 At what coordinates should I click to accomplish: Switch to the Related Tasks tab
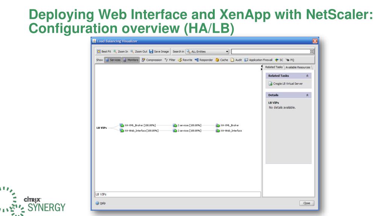(274, 67)
